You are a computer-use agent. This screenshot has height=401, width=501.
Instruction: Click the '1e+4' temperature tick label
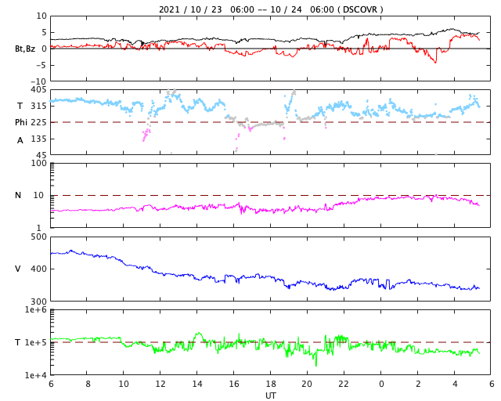(35, 375)
